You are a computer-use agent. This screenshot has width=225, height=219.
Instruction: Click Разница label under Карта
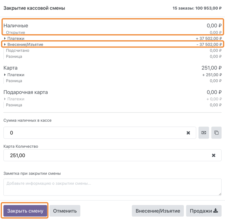coord(14,81)
